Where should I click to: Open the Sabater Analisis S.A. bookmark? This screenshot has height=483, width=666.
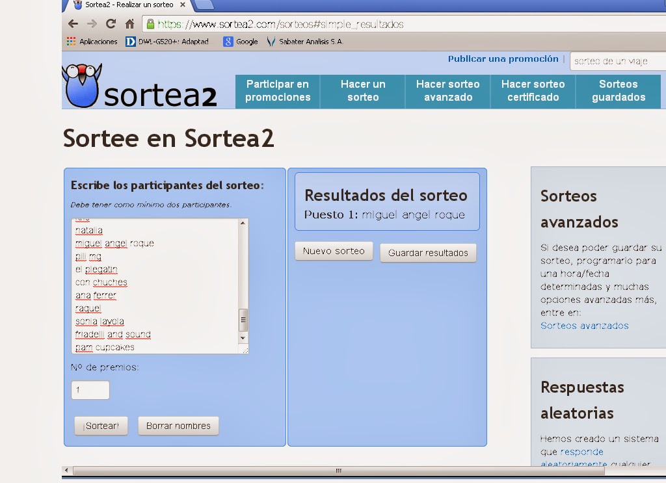(304, 42)
